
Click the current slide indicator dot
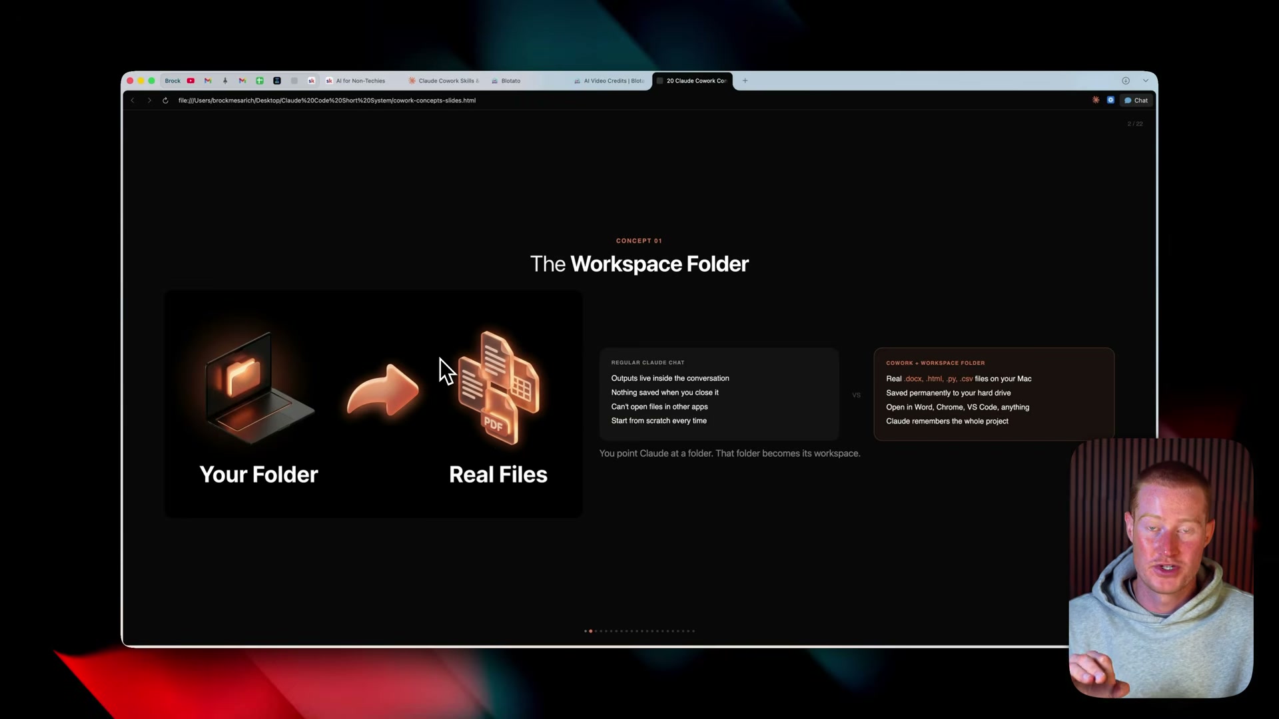click(590, 631)
